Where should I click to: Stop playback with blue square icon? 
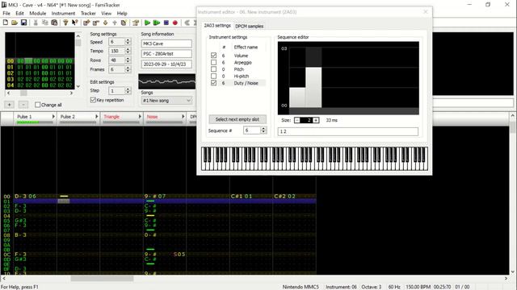click(166, 23)
